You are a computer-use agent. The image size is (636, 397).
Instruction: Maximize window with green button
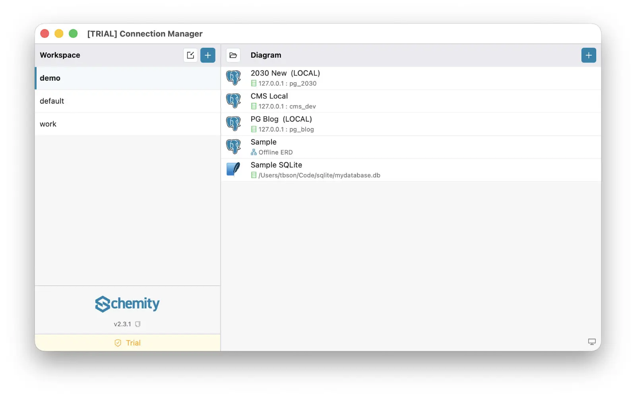tap(73, 34)
